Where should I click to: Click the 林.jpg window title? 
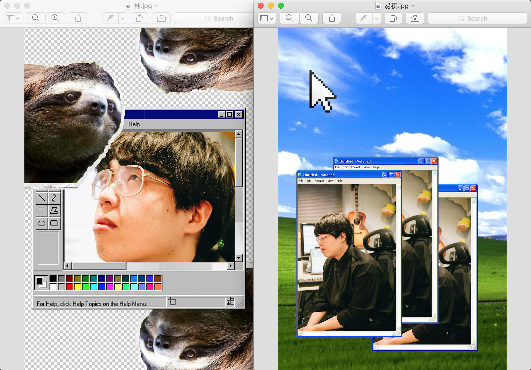[x=143, y=6]
